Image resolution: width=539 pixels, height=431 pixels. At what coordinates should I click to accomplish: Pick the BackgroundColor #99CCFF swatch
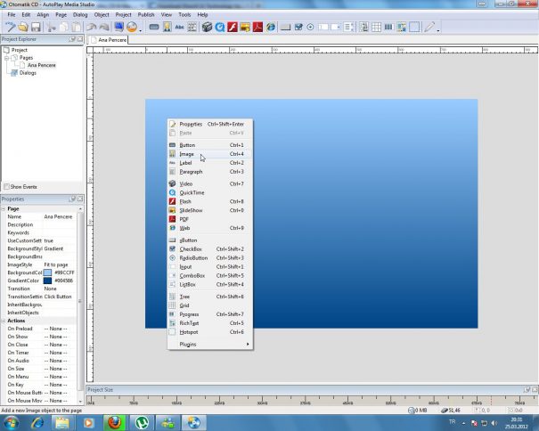[x=47, y=272]
